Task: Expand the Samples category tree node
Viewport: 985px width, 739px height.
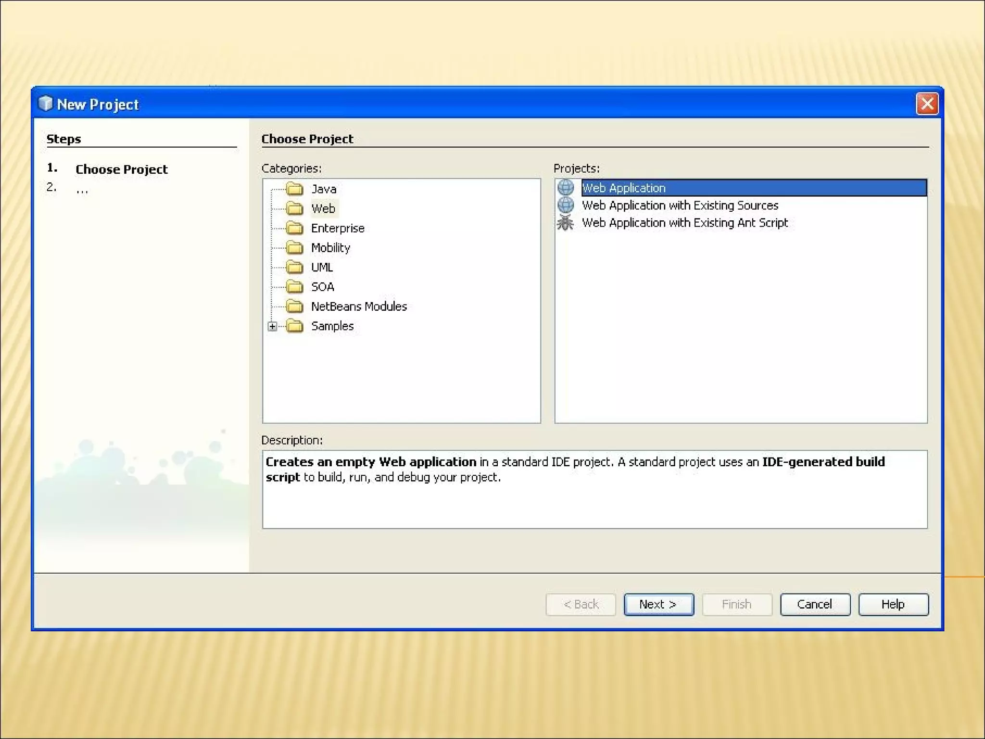Action: [x=272, y=326]
